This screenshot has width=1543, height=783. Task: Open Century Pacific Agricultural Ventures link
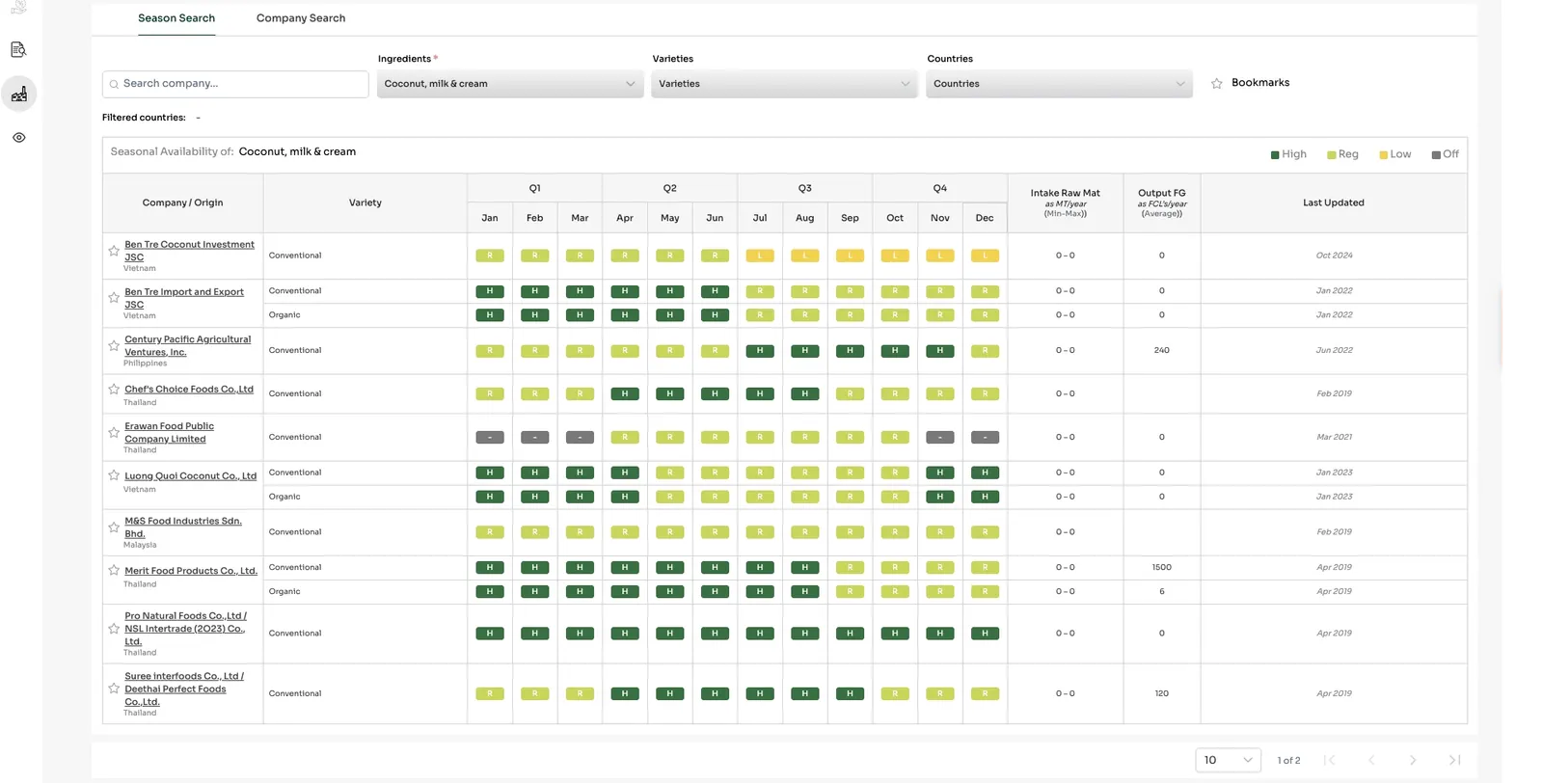click(187, 345)
